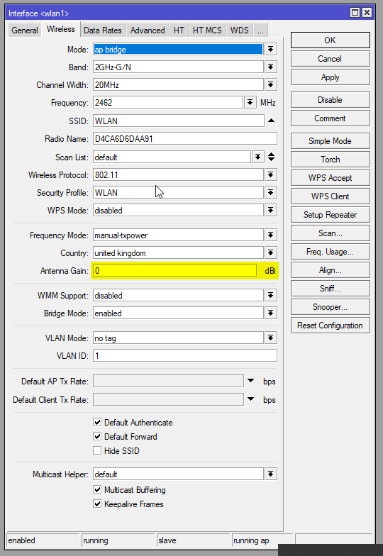383x556 pixels.
Task: Open the Bridge Mode dropdown
Action: pyautogui.click(x=271, y=313)
